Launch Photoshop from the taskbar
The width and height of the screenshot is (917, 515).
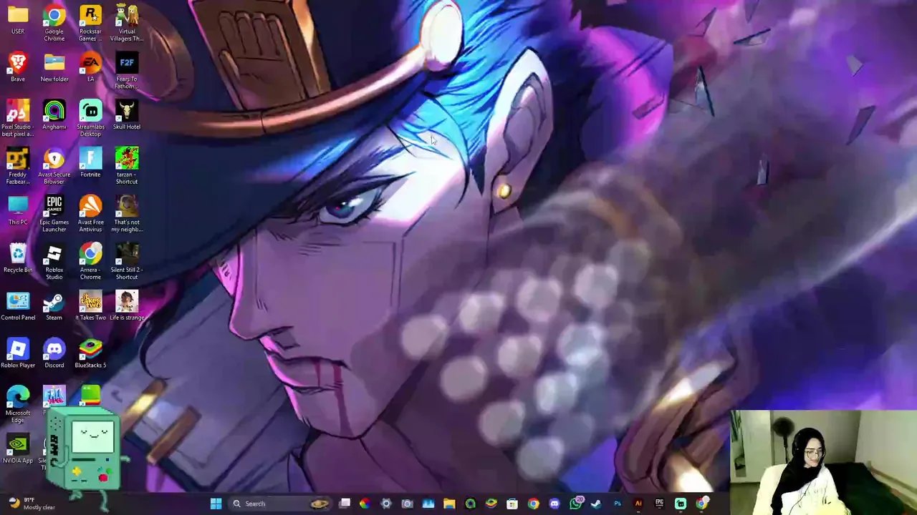click(618, 504)
